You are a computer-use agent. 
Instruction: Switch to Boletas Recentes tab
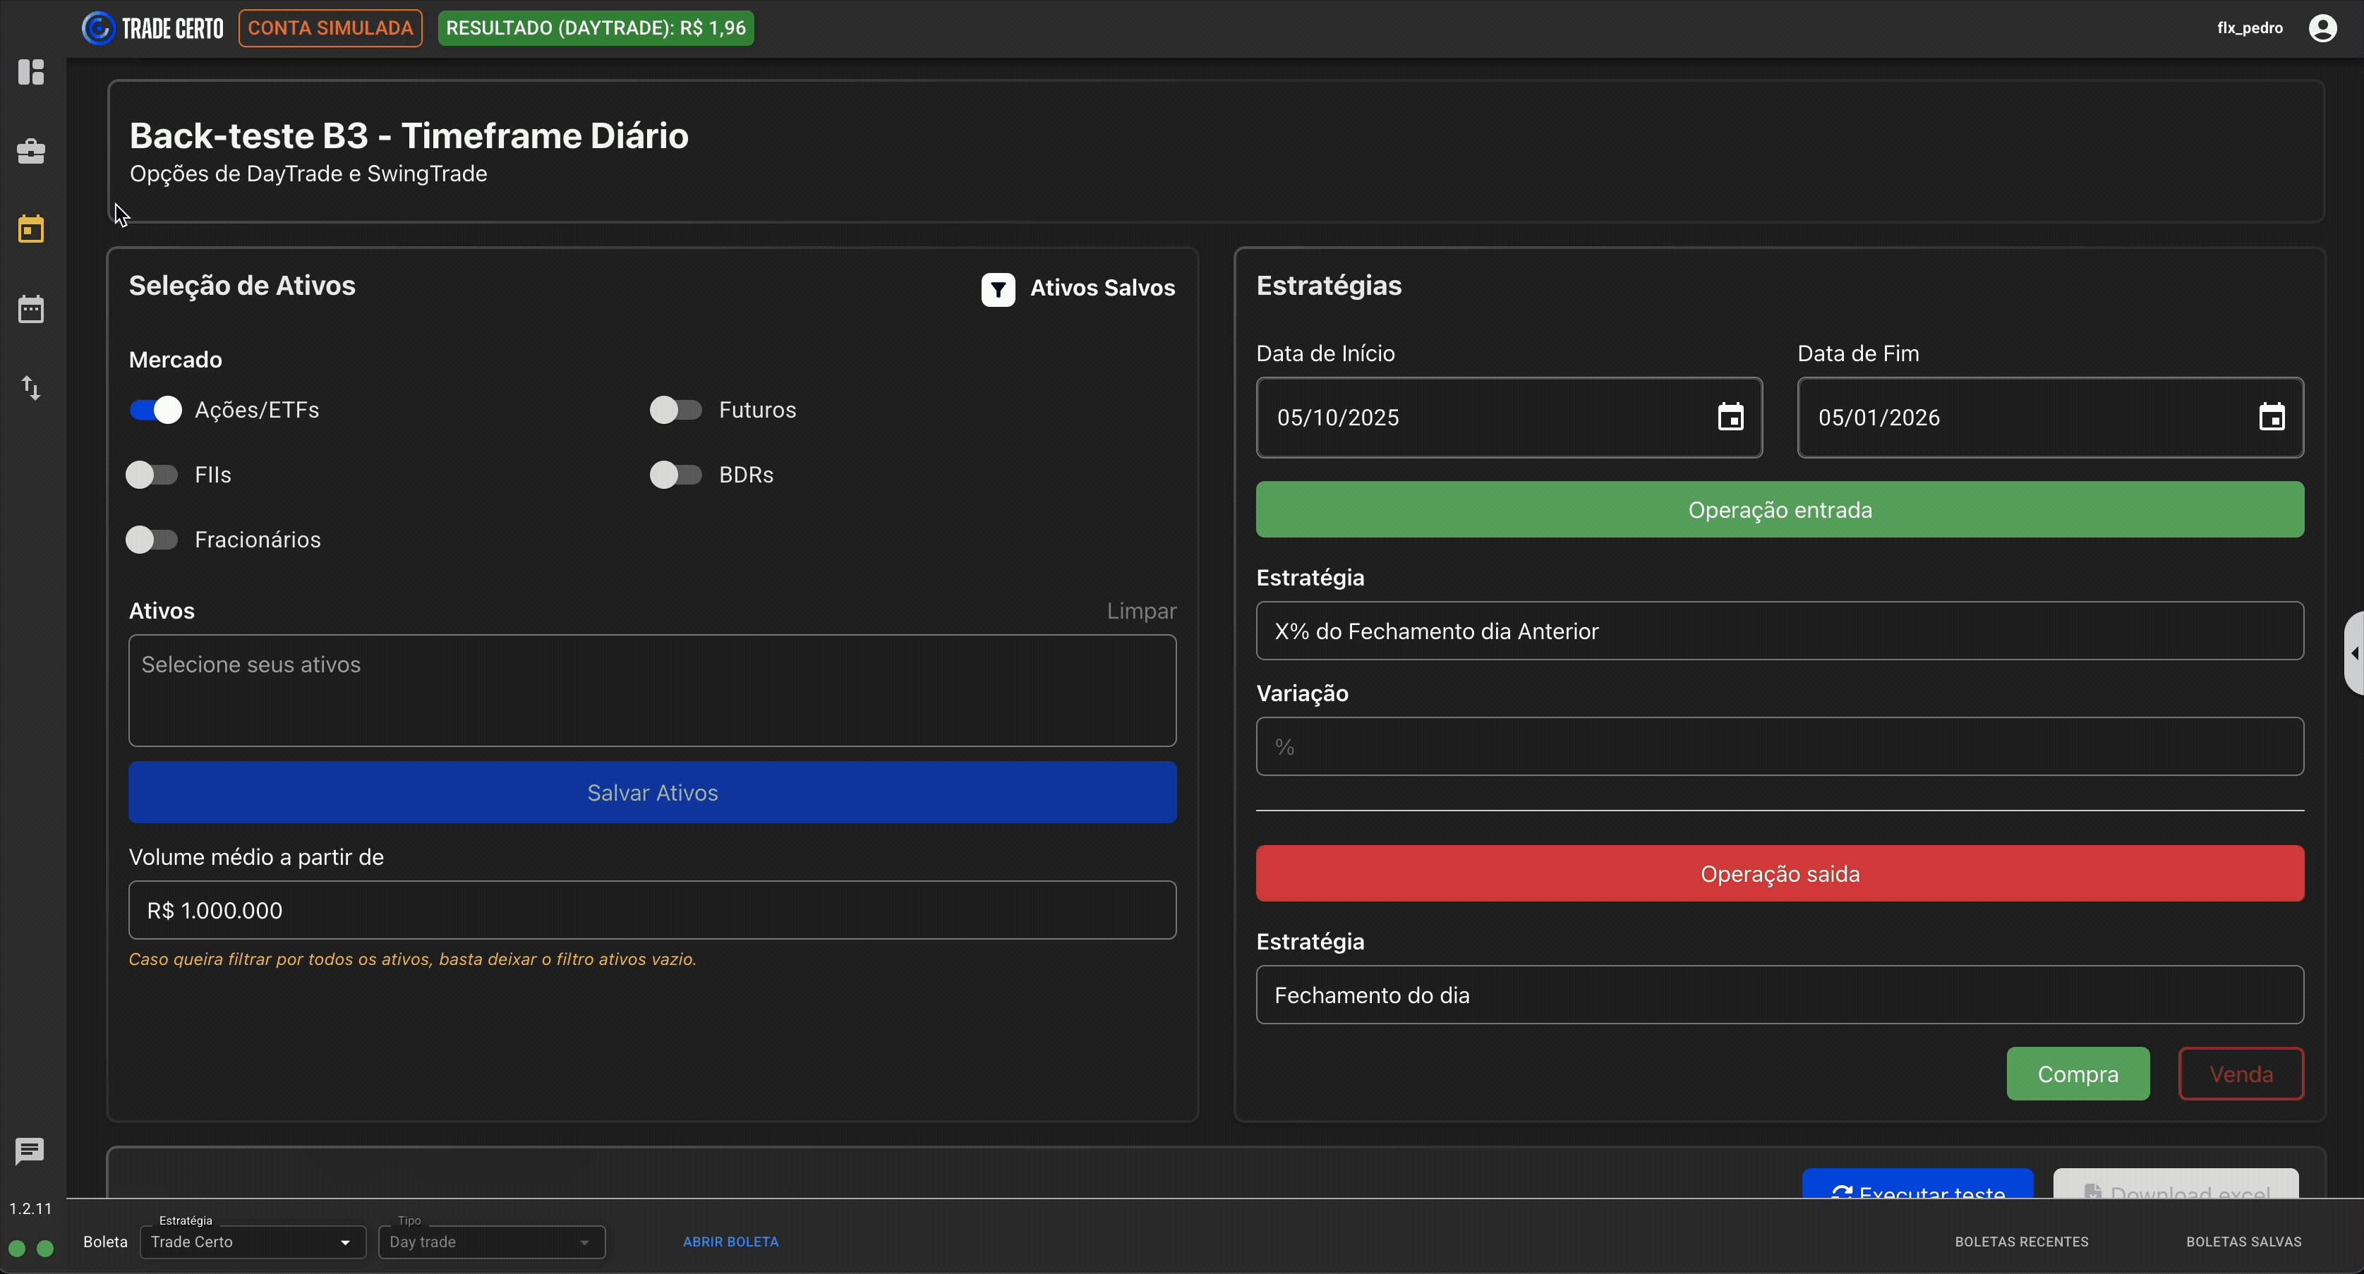point(2021,1242)
